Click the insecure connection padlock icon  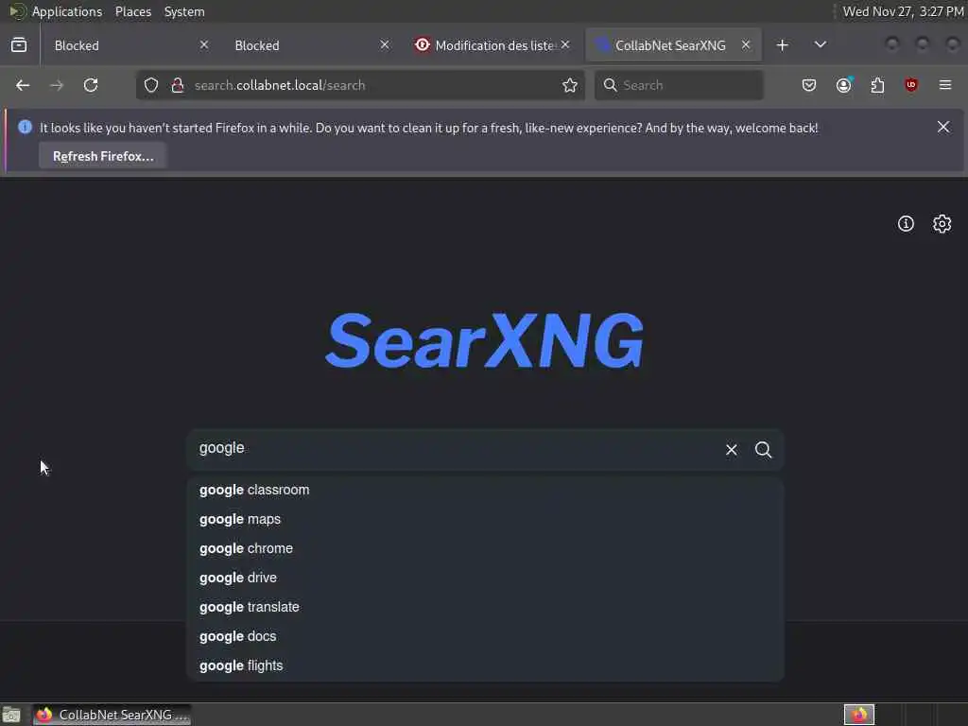point(178,85)
